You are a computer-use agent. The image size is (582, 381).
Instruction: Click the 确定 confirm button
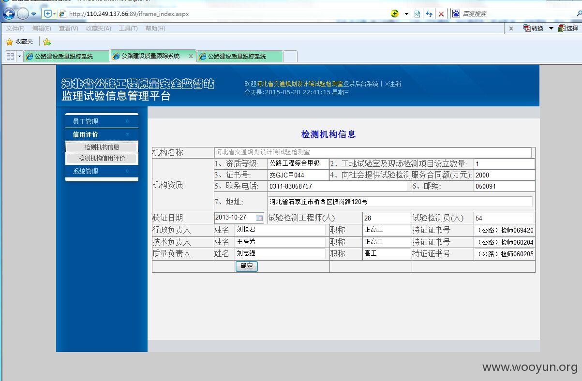click(247, 266)
